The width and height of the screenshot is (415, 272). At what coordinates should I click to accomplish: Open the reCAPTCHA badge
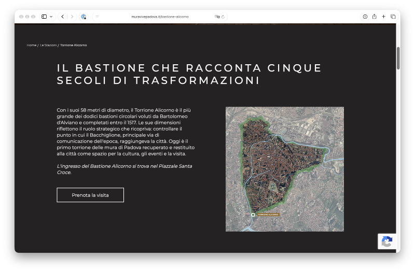387,241
